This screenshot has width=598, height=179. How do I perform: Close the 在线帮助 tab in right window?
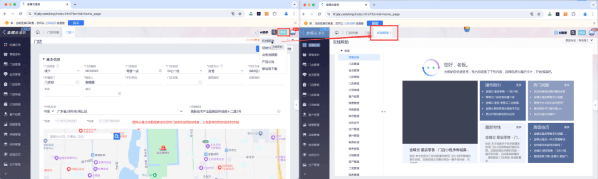[x=391, y=33]
